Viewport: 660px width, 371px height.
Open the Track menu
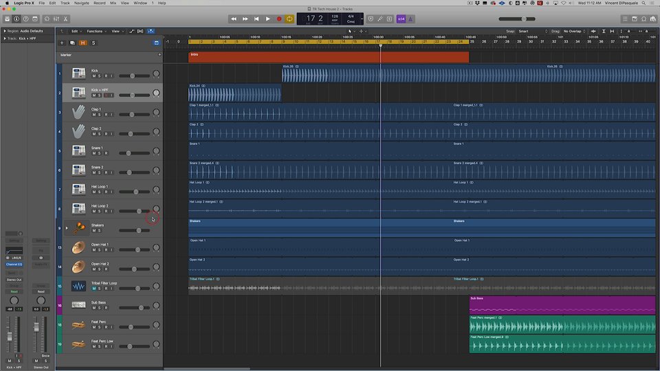tap(65, 3)
